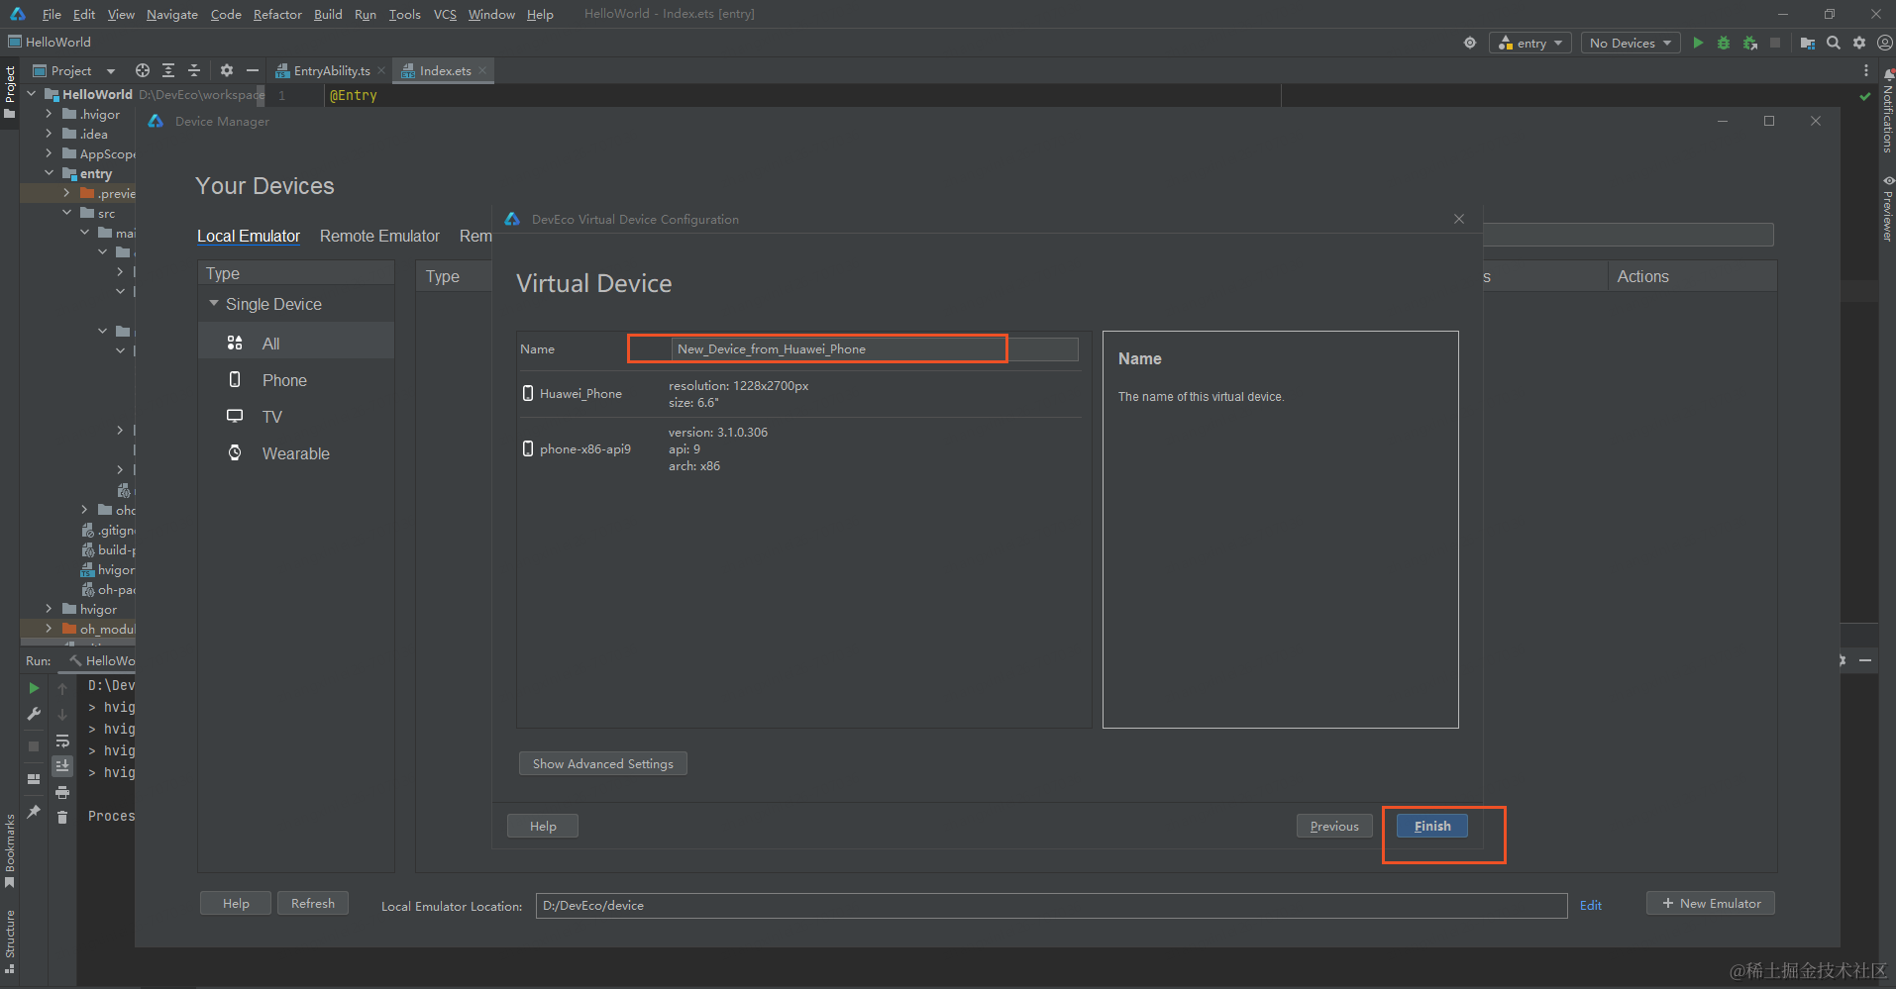Image resolution: width=1896 pixels, height=989 pixels.
Task: Click the print icon in Run panel
Action: pyautogui.click(x=62, y=792)
